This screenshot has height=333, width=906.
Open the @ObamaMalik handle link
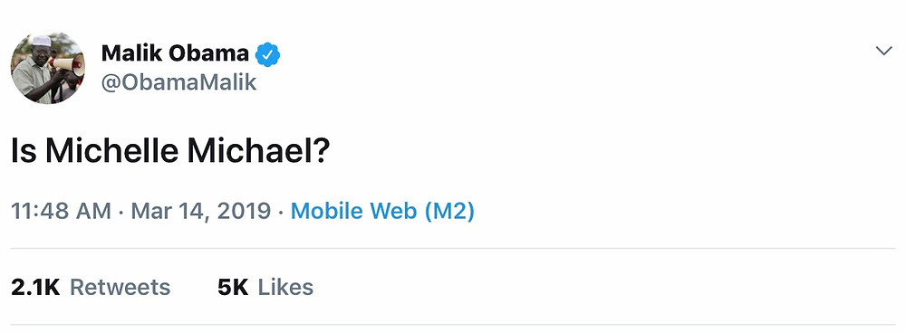point(178,83)
